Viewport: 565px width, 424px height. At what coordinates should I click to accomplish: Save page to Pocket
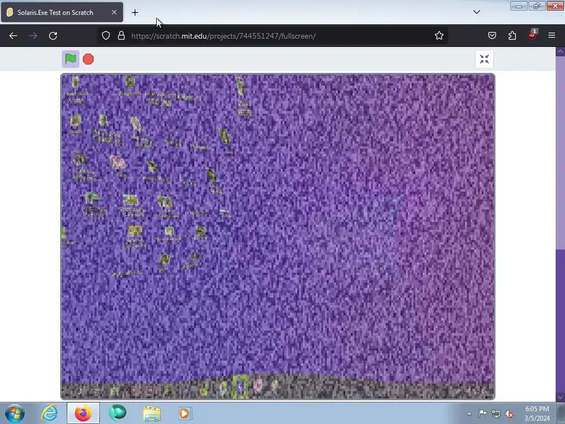coord(492,36)
